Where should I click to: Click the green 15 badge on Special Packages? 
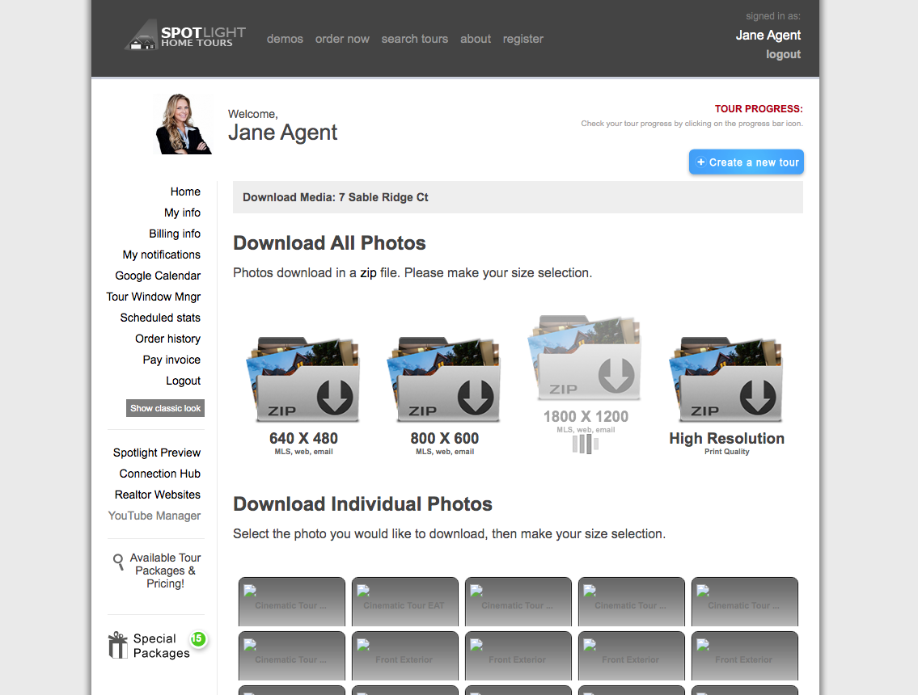point(198,639)
